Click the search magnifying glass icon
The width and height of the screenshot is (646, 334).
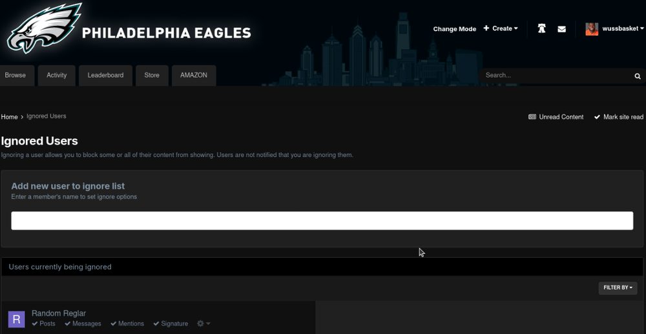(637, 76)
